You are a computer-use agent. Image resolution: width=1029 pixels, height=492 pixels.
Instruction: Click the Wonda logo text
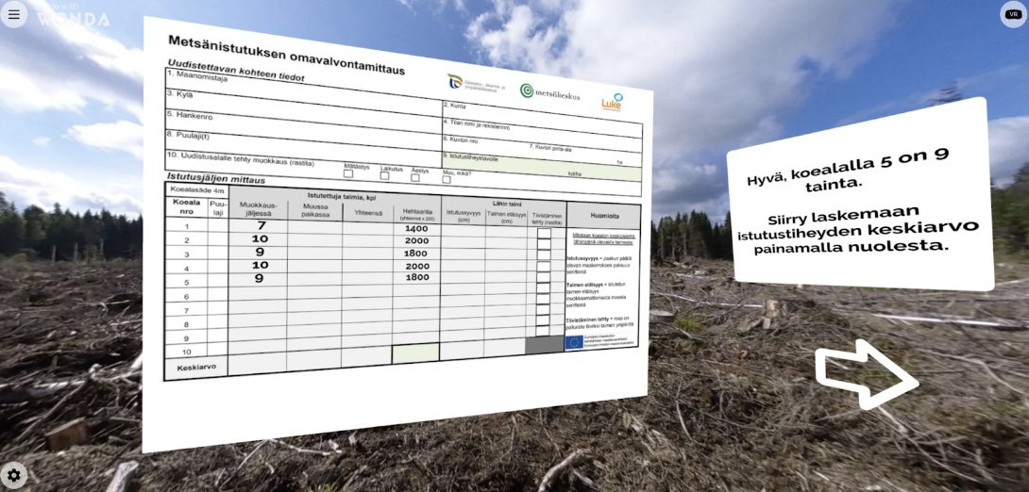coord(74,18)
